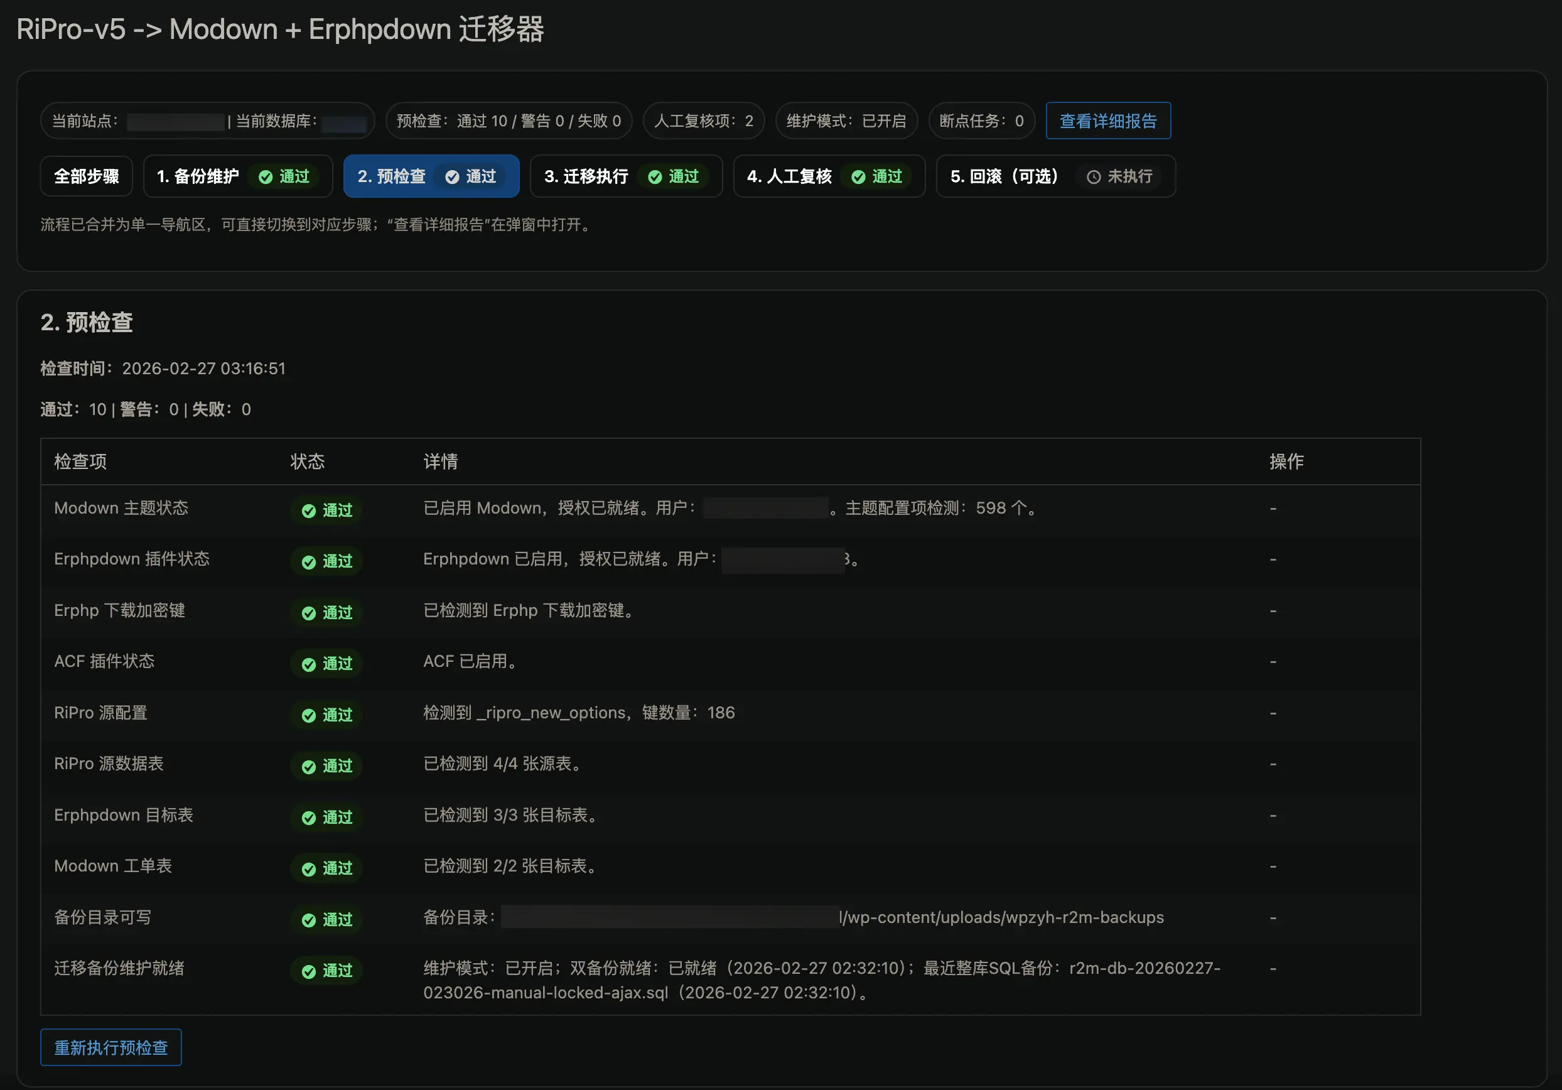1562x1090 pixels.
Task: Click pass check icon for Erphpdown 目标表
Action: click(x=309, y=818)
